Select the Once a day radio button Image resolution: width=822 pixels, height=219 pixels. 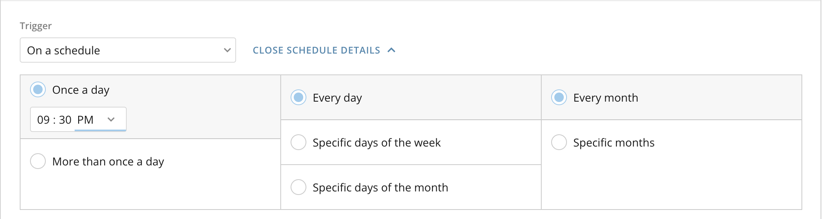click(x=38, y=90)
